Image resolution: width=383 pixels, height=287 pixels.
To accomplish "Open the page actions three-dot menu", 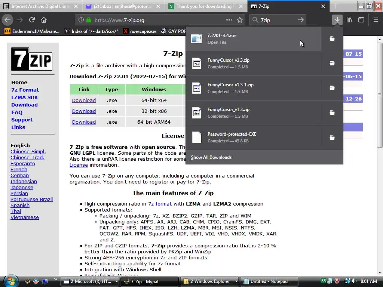I will point(229,20).
